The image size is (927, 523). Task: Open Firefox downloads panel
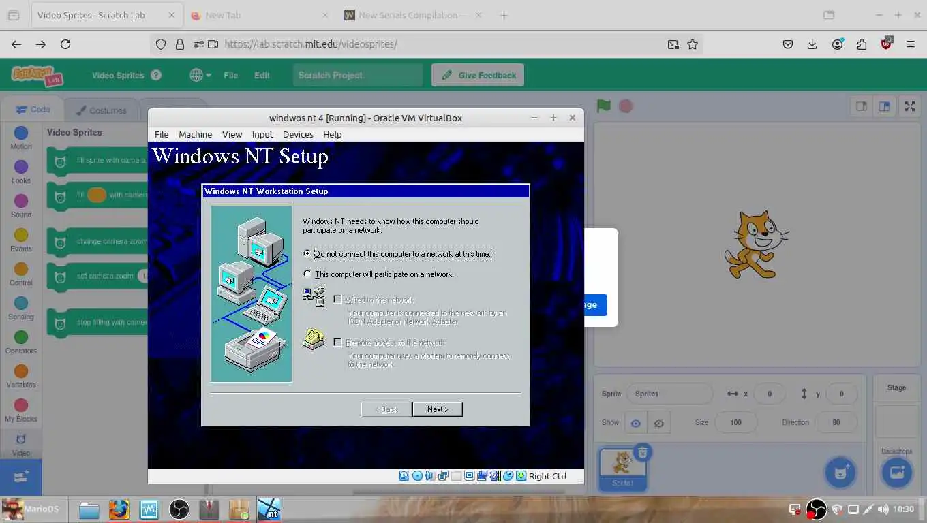[812, 44]
